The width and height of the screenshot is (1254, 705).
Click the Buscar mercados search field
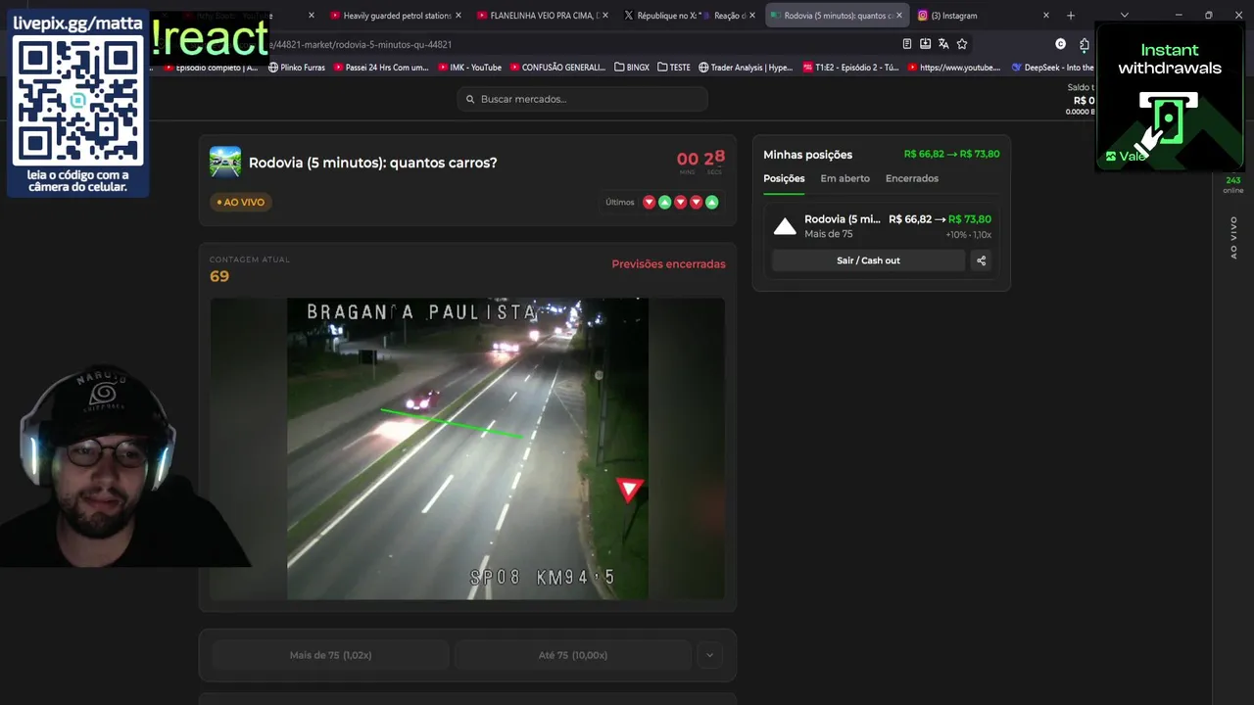tap(582, 99)
